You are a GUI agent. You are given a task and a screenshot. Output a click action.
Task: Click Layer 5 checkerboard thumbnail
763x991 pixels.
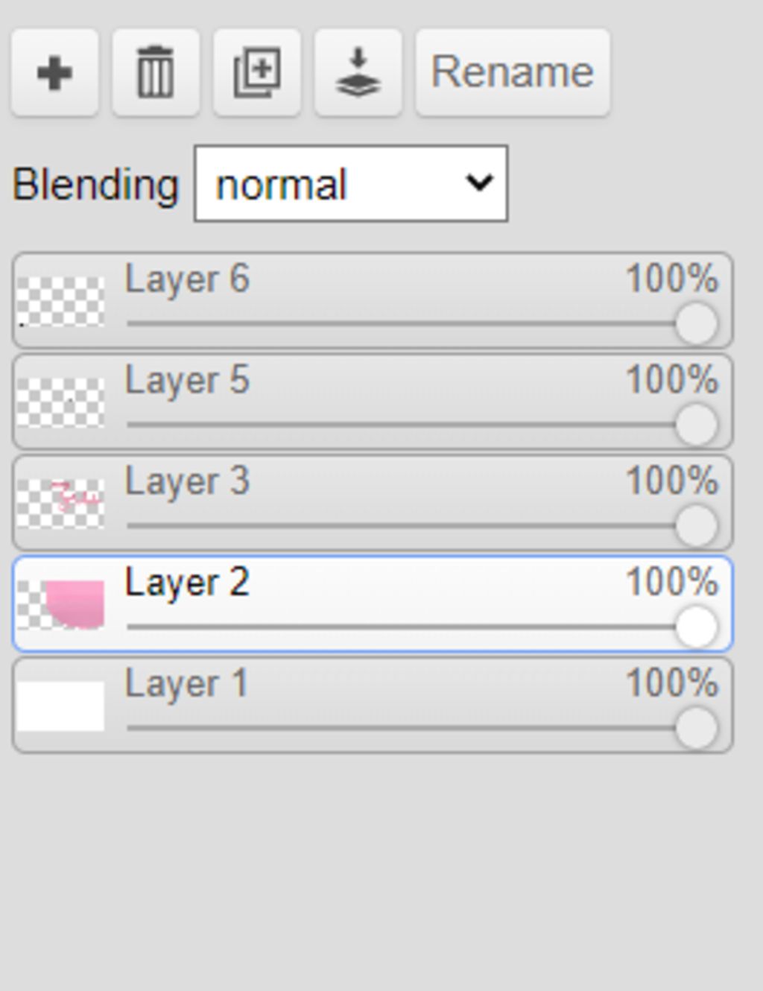pos(60,403)
